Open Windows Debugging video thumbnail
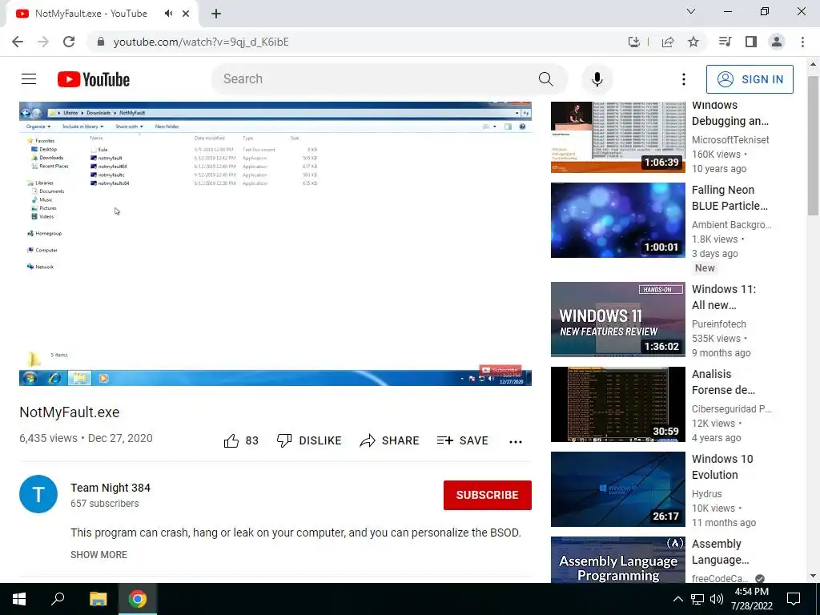 617,137
